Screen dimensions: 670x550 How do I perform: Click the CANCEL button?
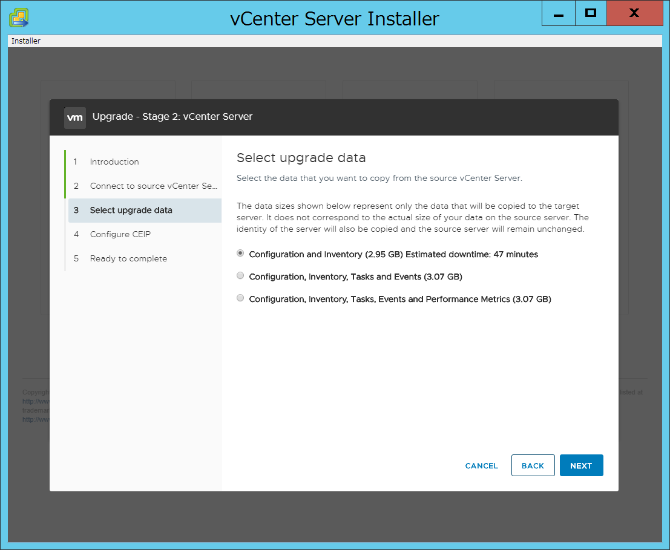(x=482, y=465)
